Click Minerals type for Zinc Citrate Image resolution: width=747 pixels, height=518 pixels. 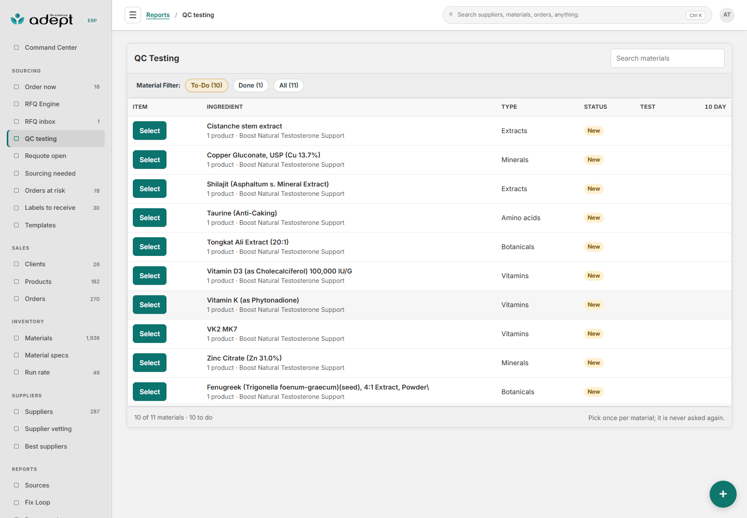pyautogui.click(x=515, y=363)
